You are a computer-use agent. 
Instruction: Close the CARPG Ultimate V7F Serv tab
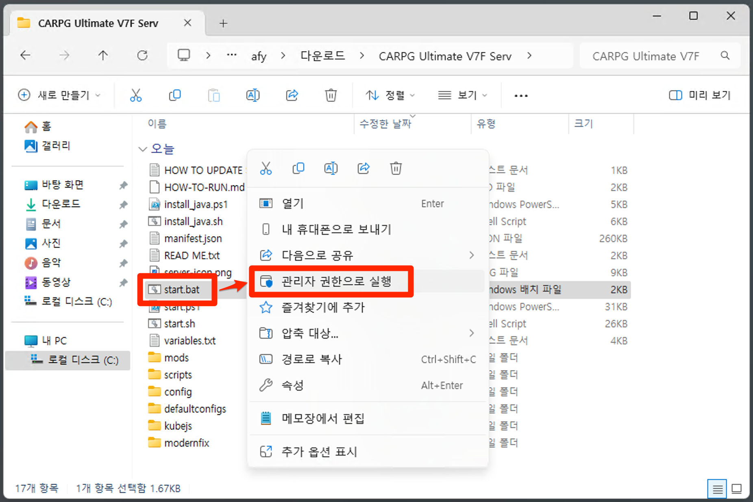tap(187, 23)
